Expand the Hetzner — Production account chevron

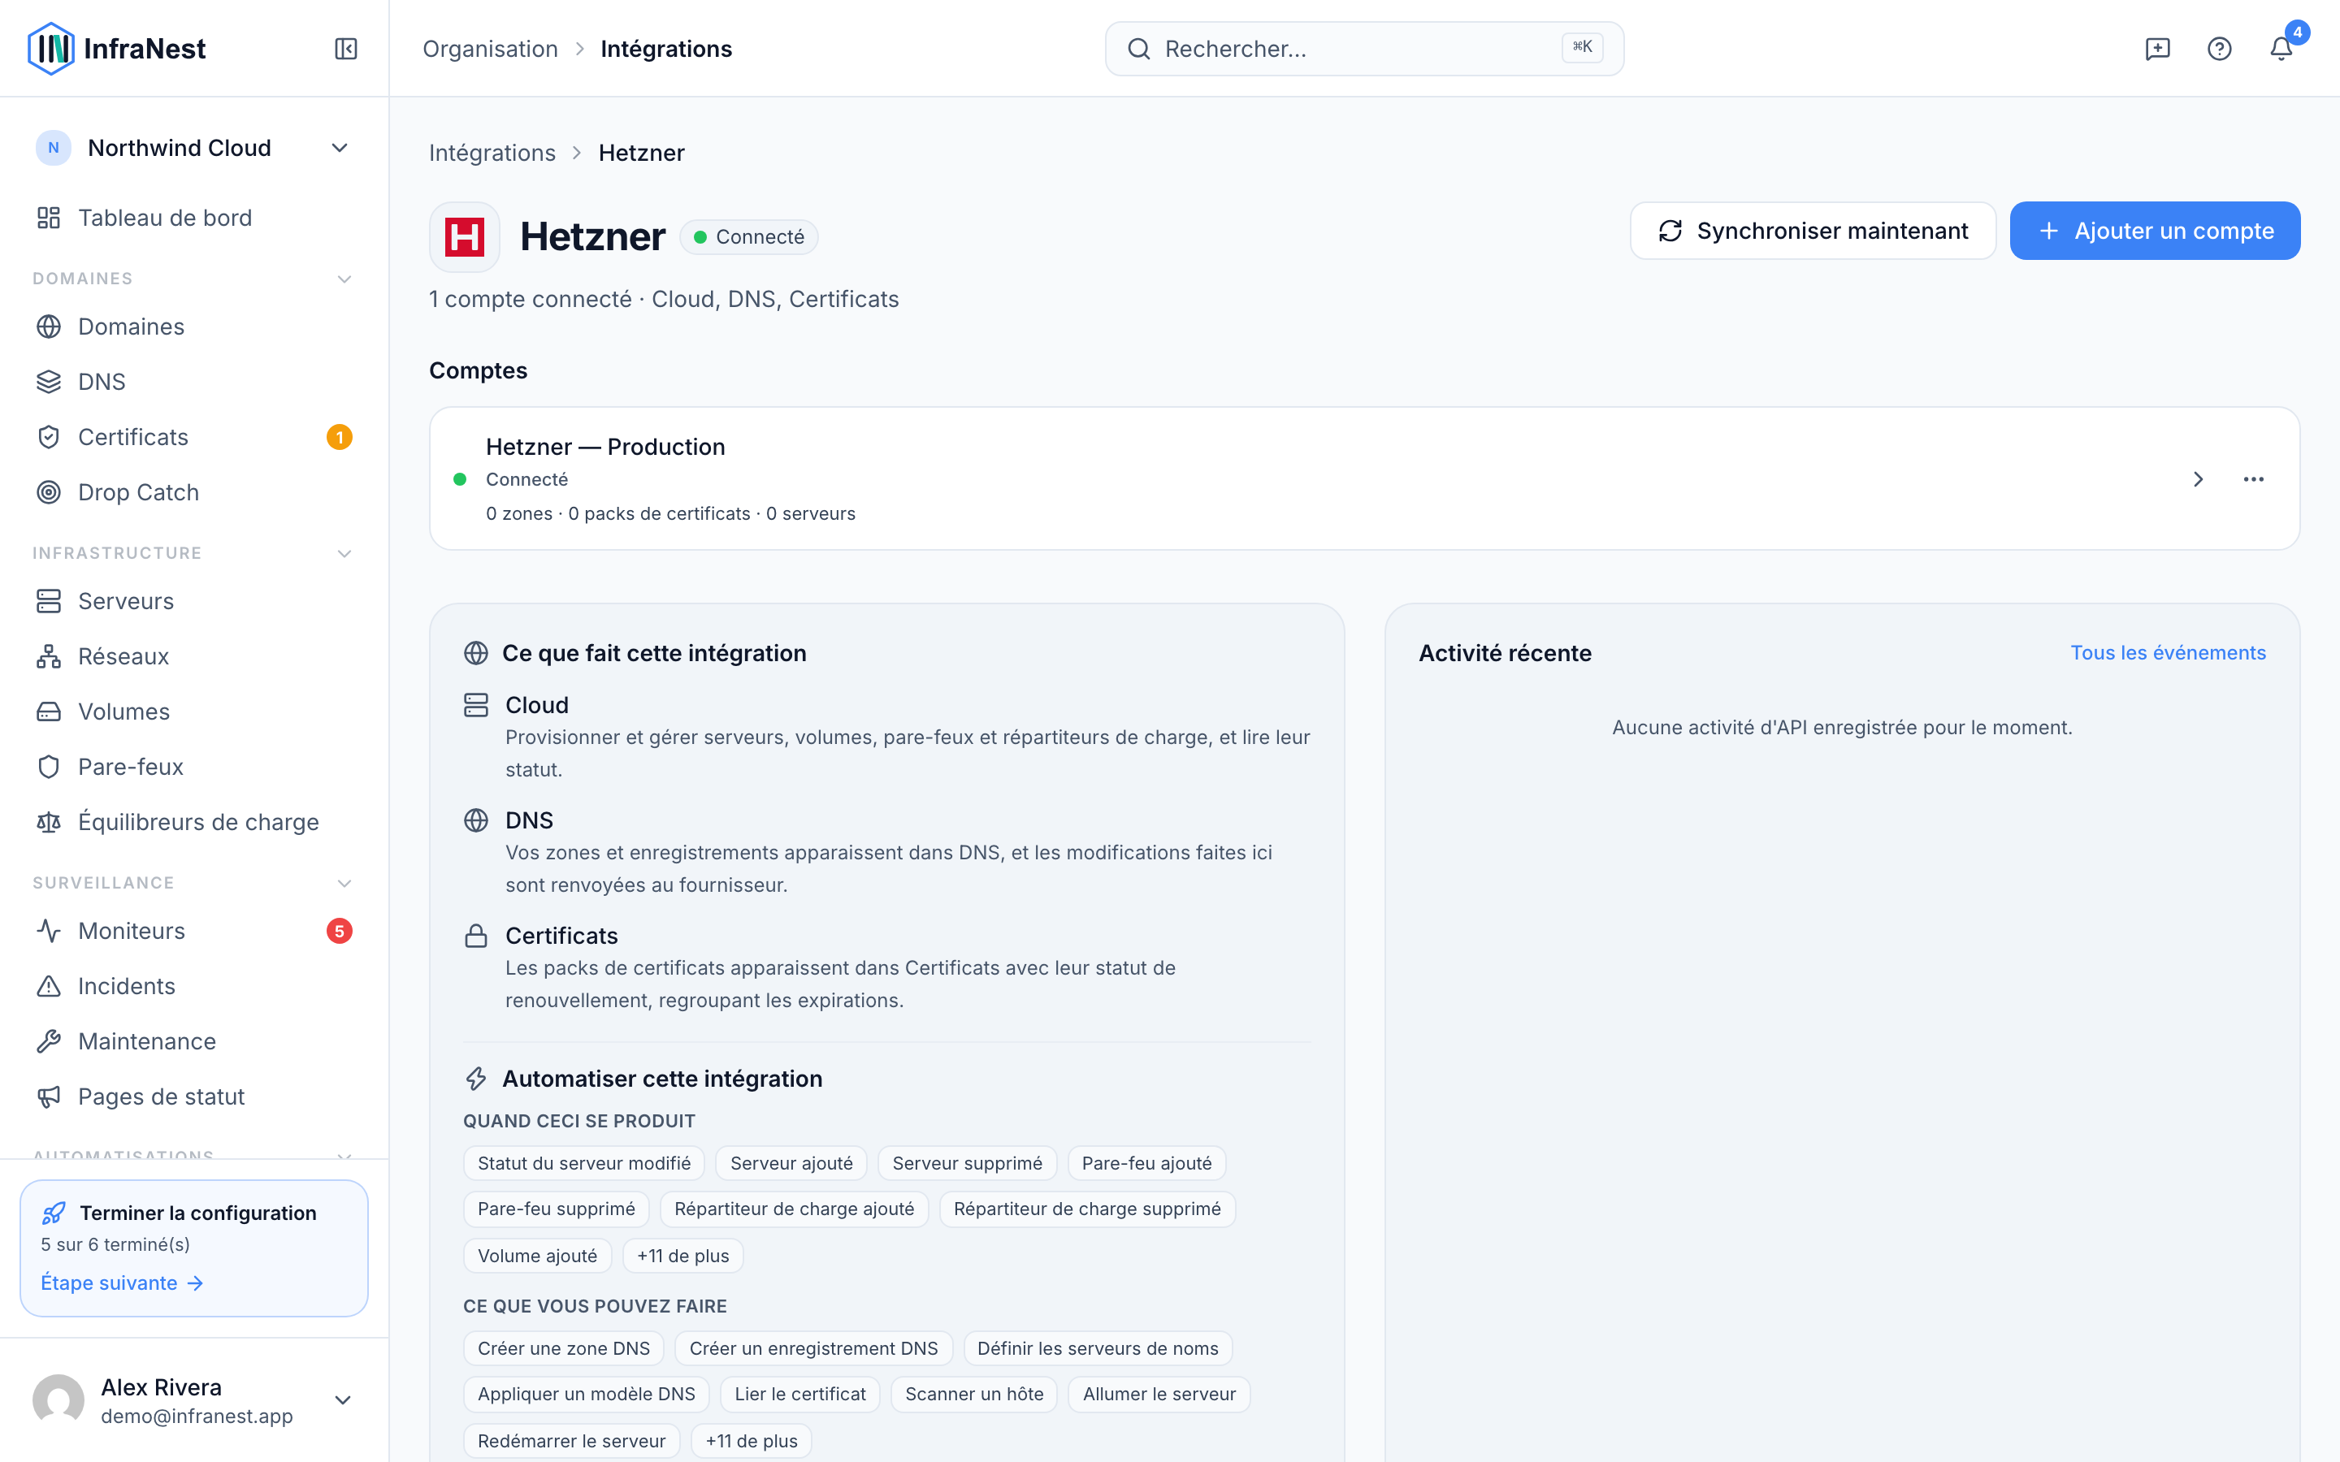point(2198,479)
